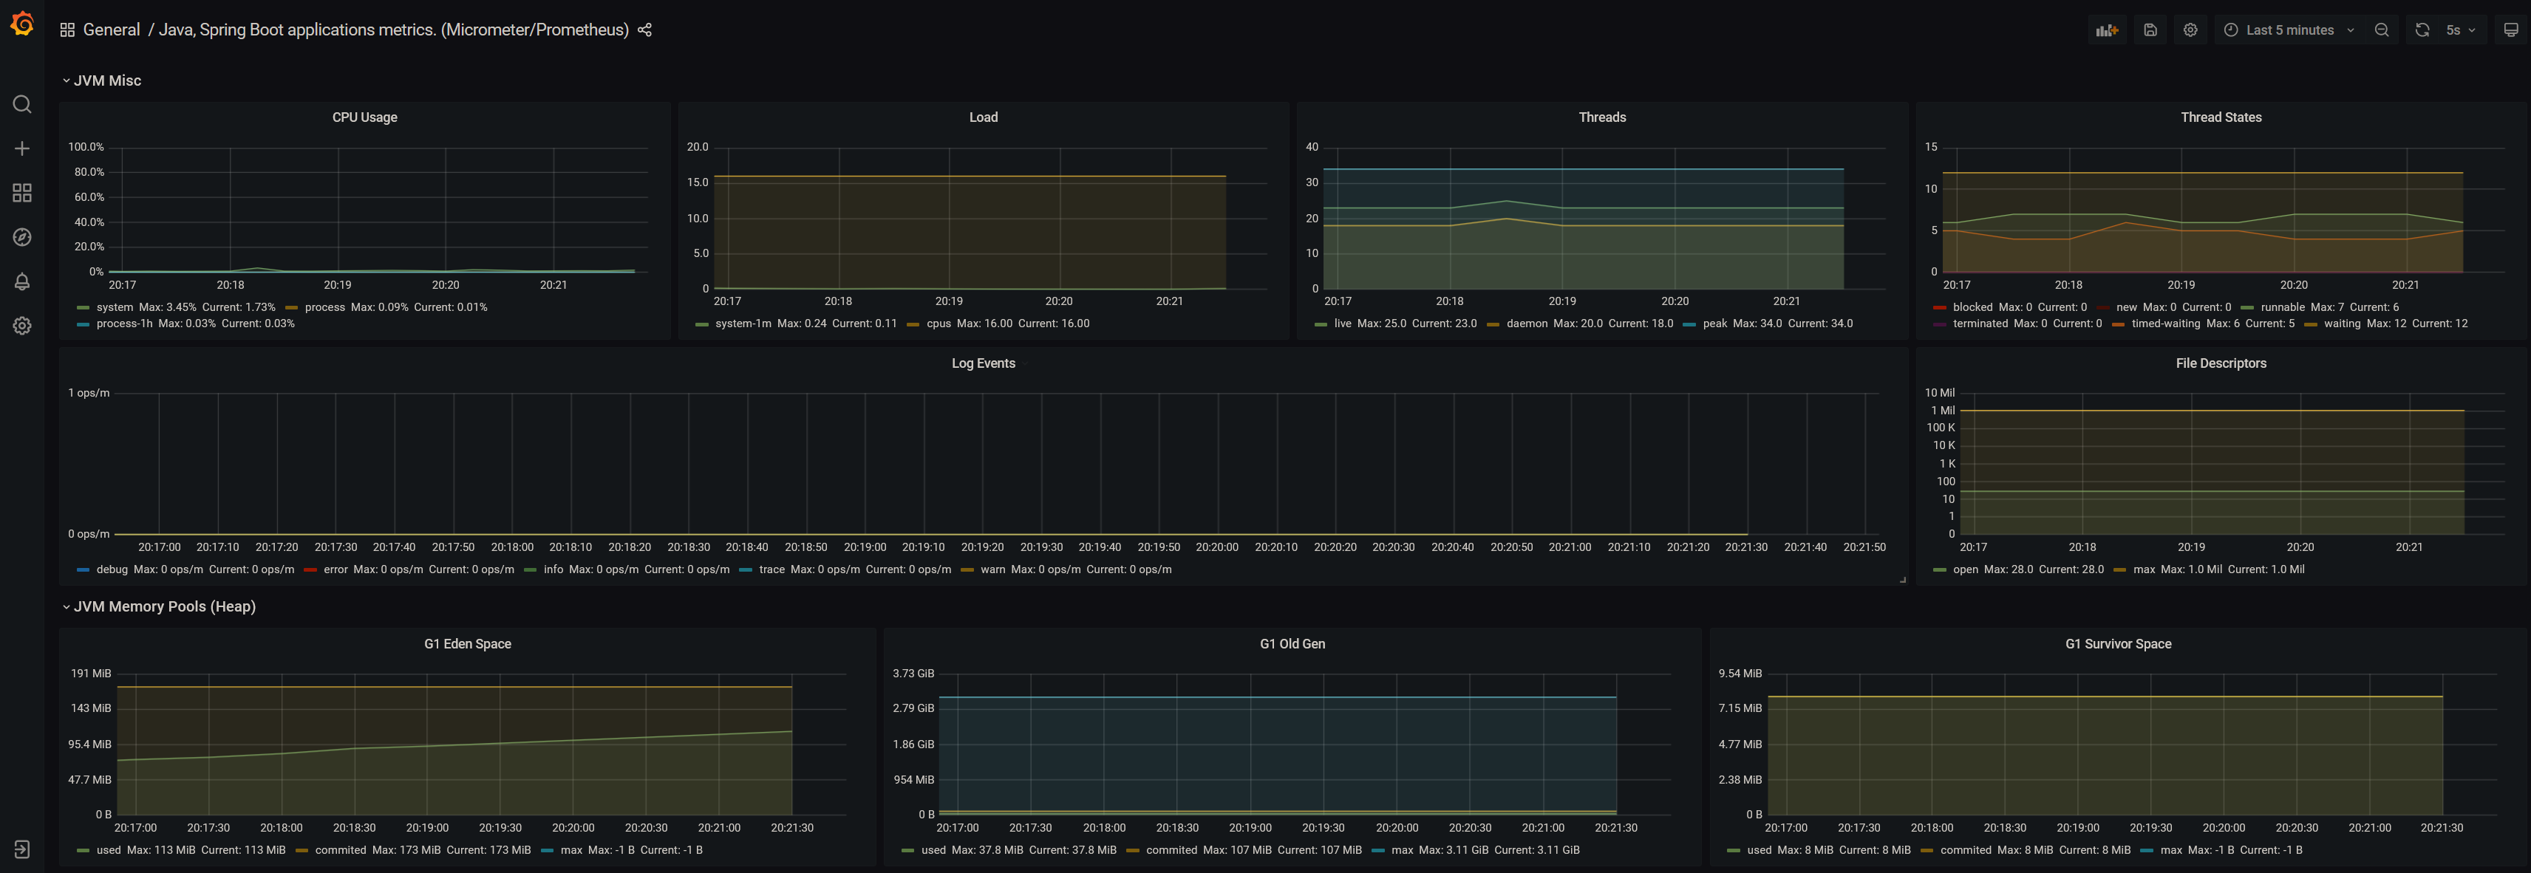Image resolution: width=2531 pixels, height=873 pixels.
Task: Open the Dashboards grid icon in sidebar
Action: [21, 193]
